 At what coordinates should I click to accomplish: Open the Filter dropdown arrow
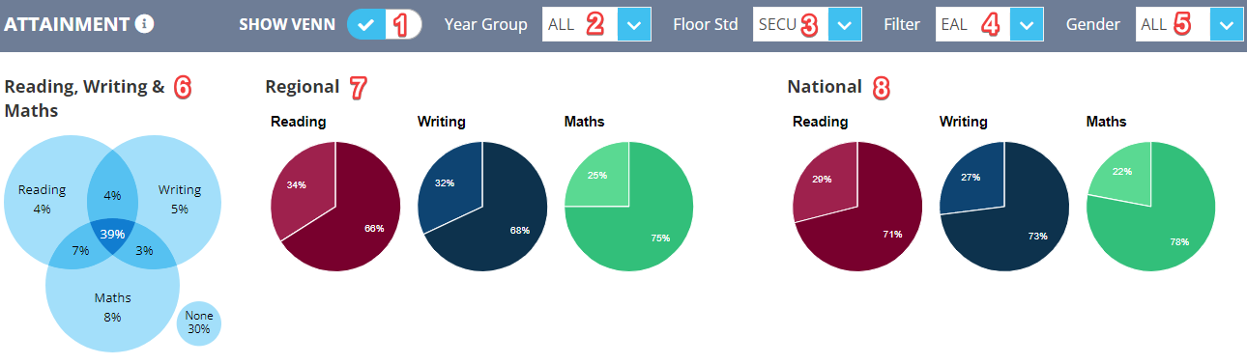(x=1027, y=25)
